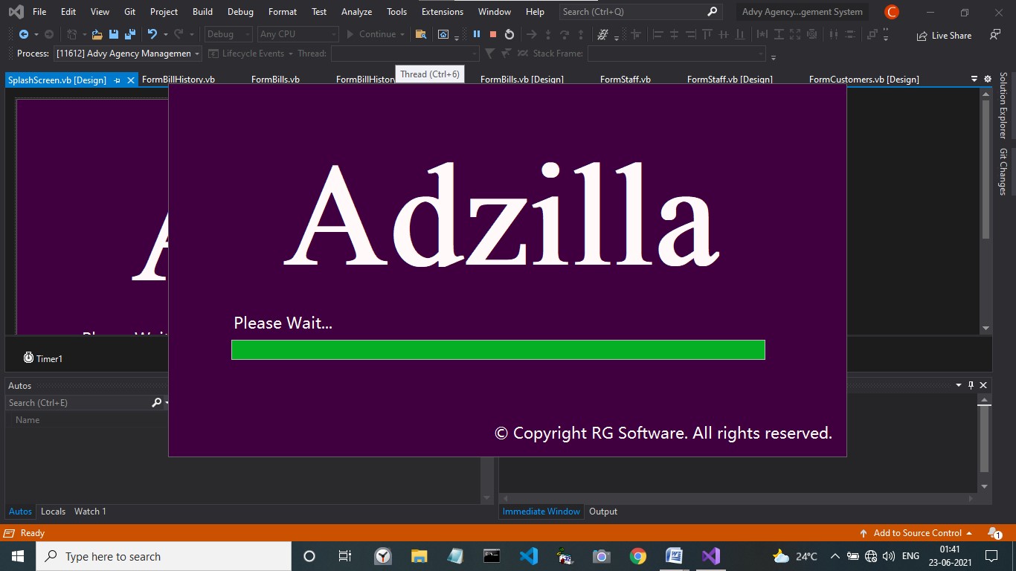This screenshot has height=571, width=1016.
Task: Open the Debug configuration dropdown
Action: [228, 34]
